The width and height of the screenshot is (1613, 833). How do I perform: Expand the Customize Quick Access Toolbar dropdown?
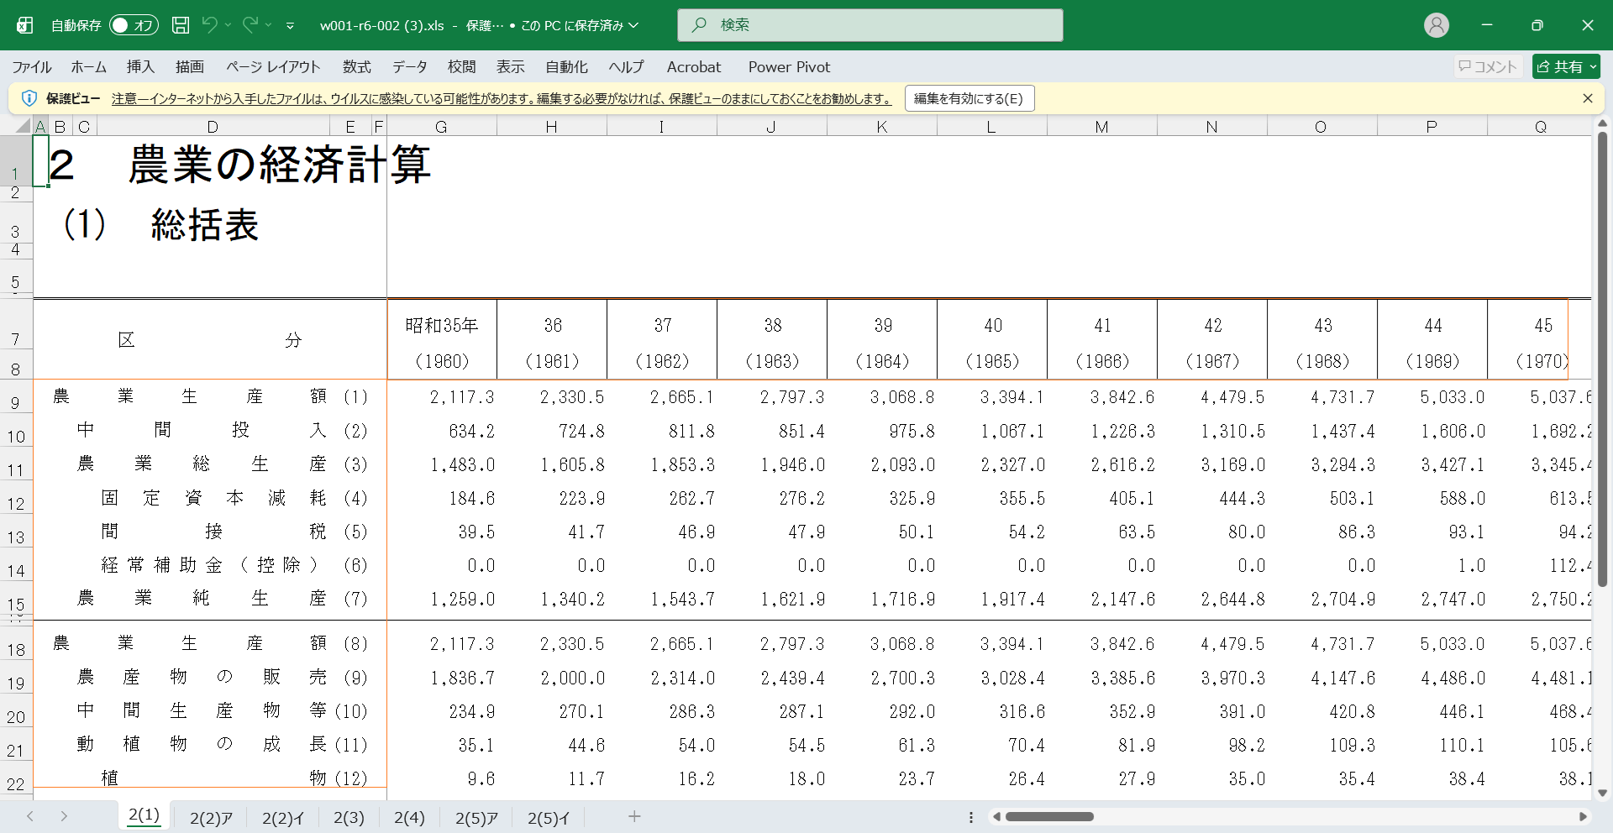(x=290, y=26)
